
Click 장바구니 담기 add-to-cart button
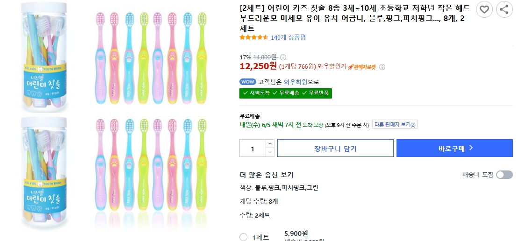pos(335,148)
